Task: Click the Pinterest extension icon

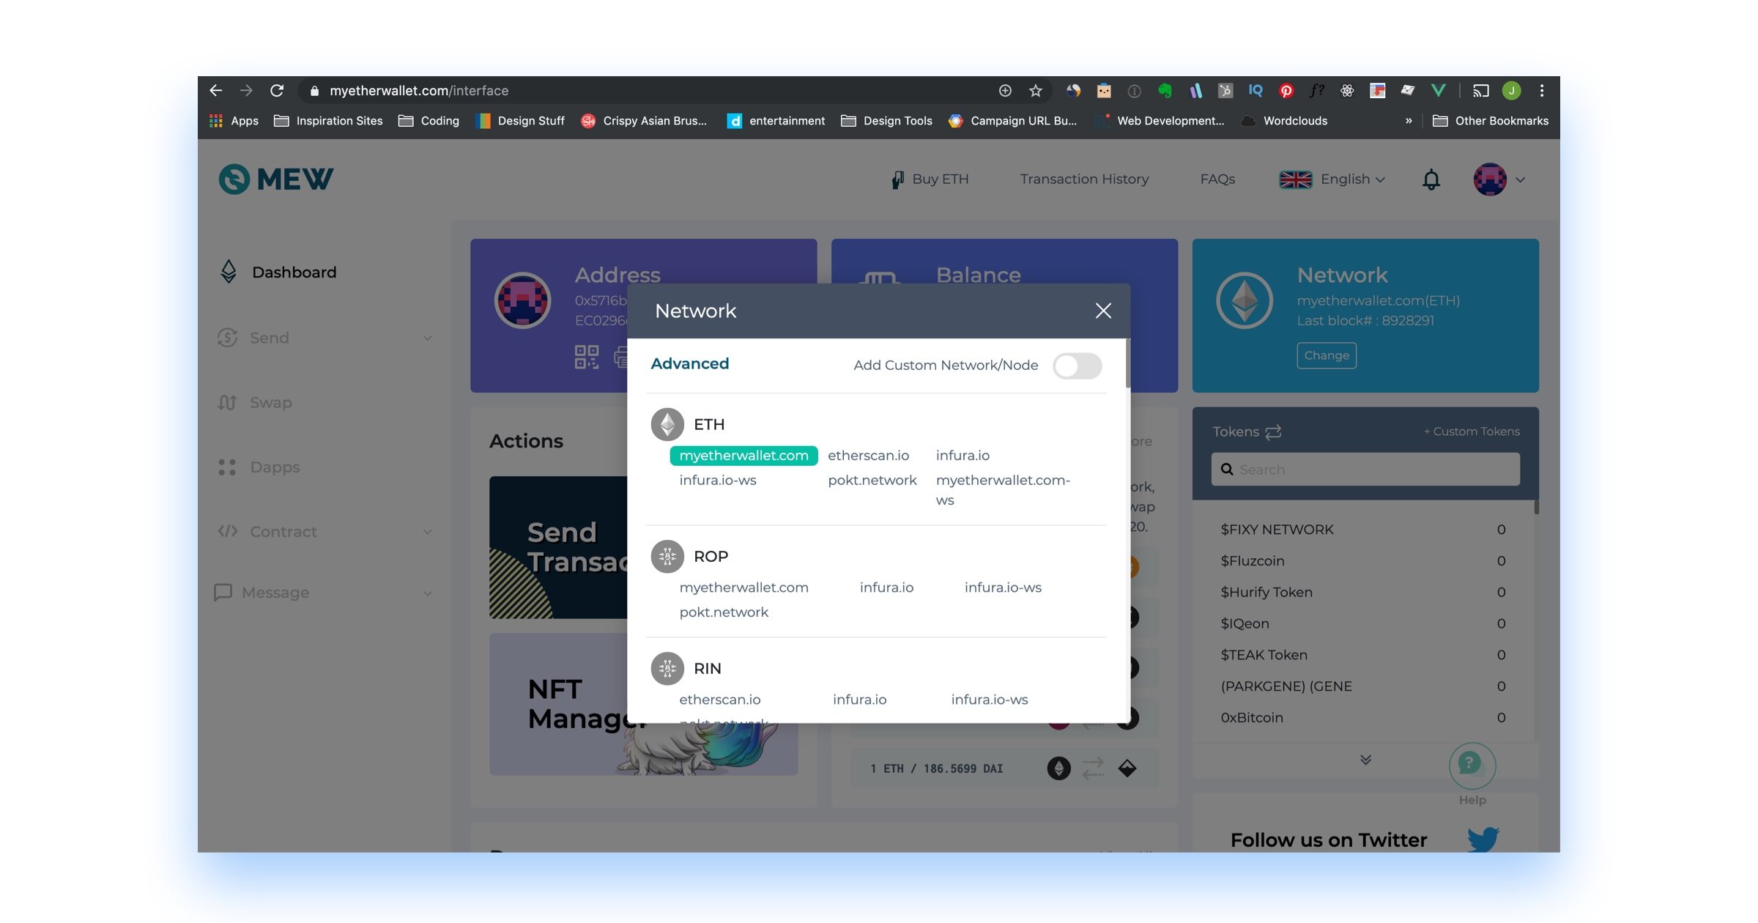Action: tap(1286, 90)
